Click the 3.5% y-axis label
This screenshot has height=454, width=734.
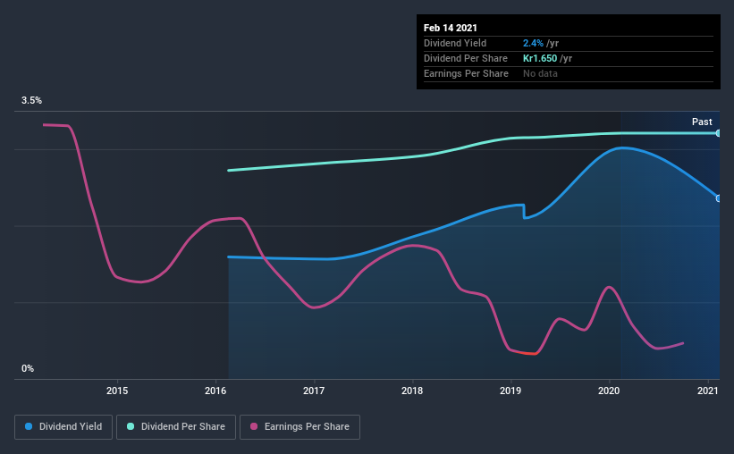click(31, 101)
